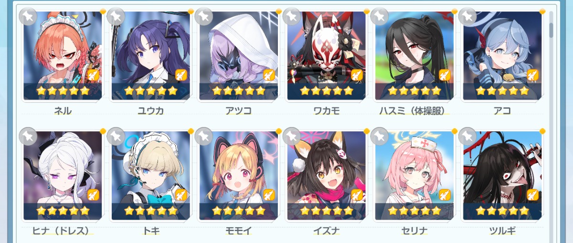Viewport: 573px width, 243px height.
Task: Click the pin icon on イズナ card
Action: pyautogui.click(x=292, y=137)
